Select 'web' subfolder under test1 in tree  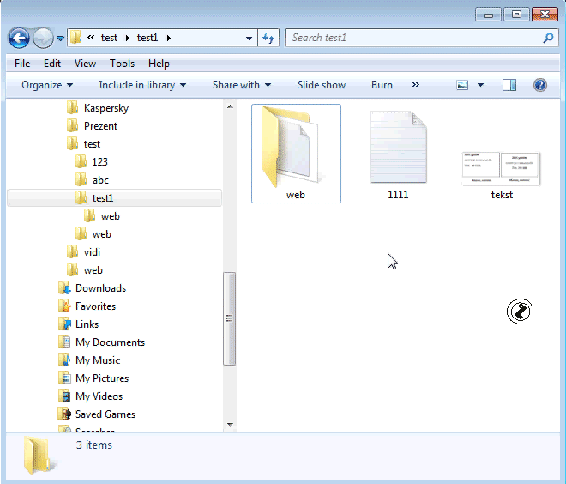click(111, 216)
